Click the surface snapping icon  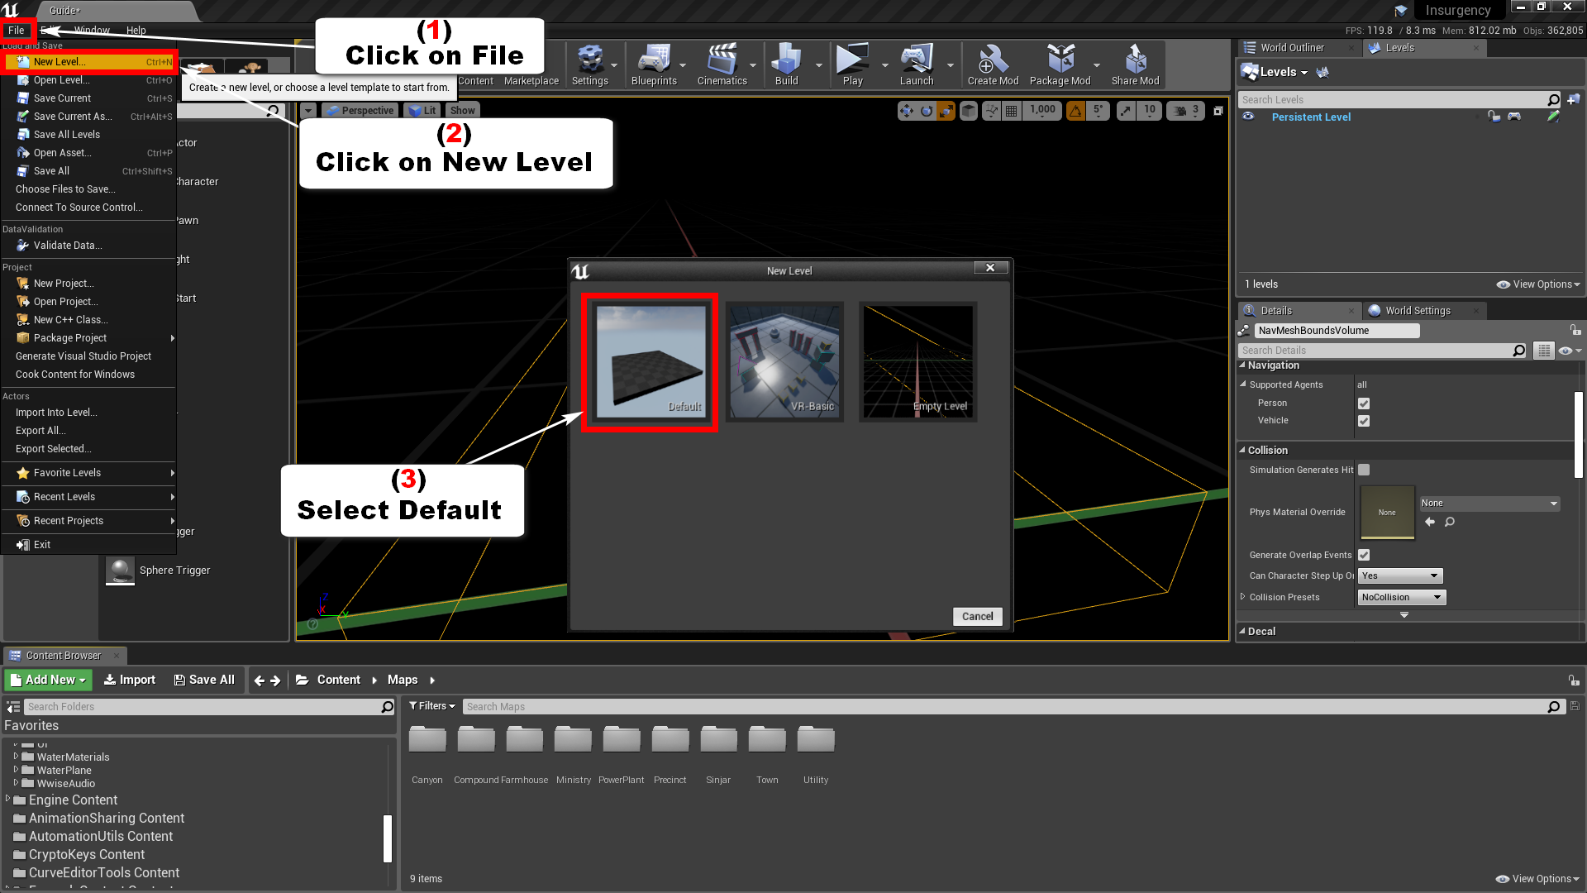(x=991, y=111)
